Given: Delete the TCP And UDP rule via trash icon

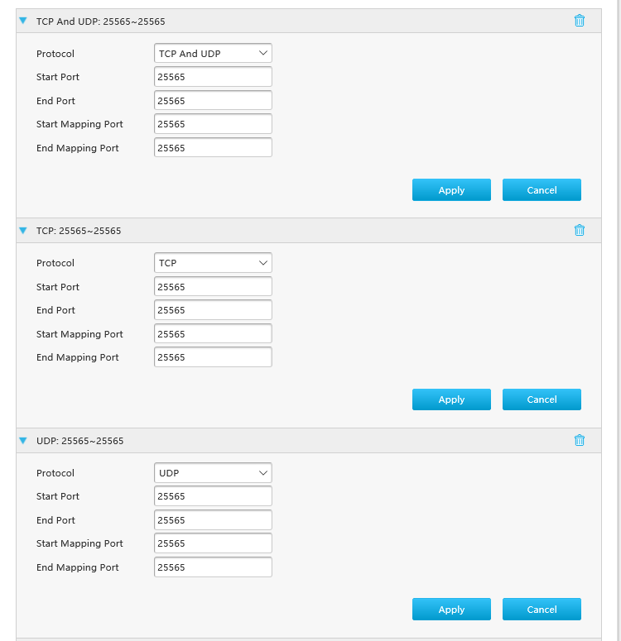Looking at the screenshot, I should (x=580, y=21).
